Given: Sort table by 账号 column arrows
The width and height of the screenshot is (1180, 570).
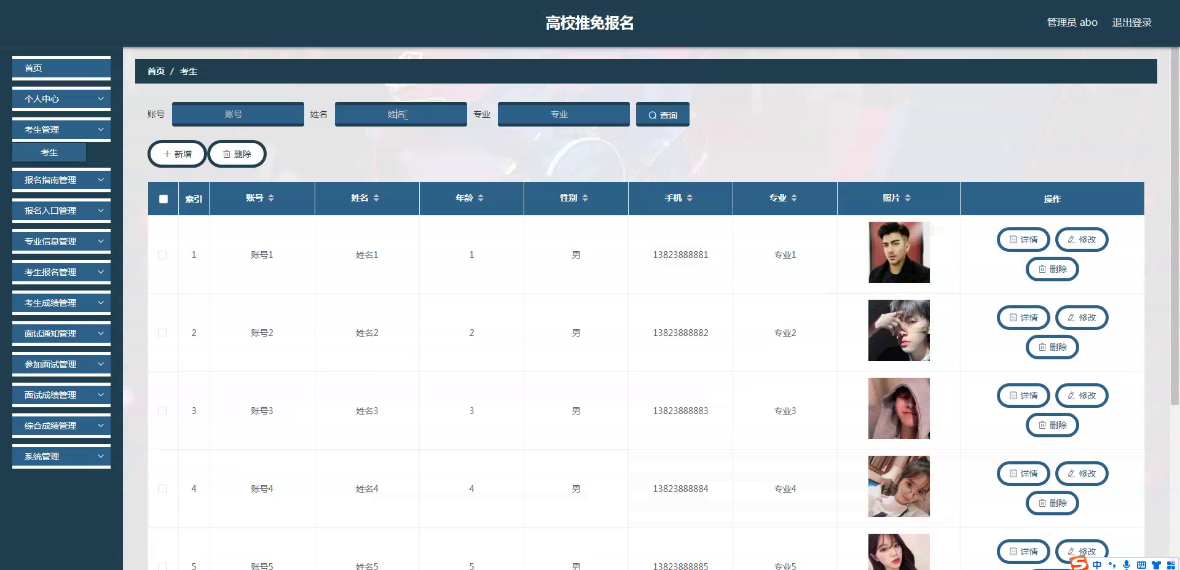Looking at the screenshot, I should point(271,198).
